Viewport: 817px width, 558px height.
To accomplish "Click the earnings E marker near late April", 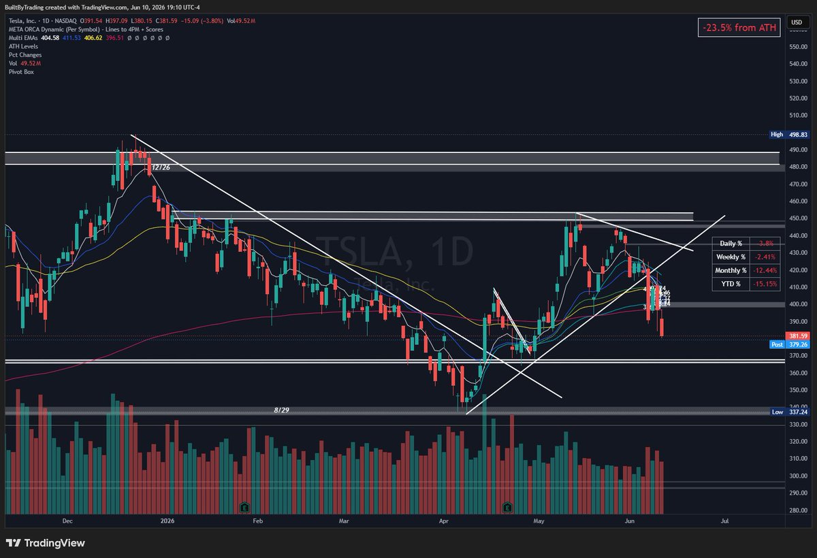I will point(506,508).
